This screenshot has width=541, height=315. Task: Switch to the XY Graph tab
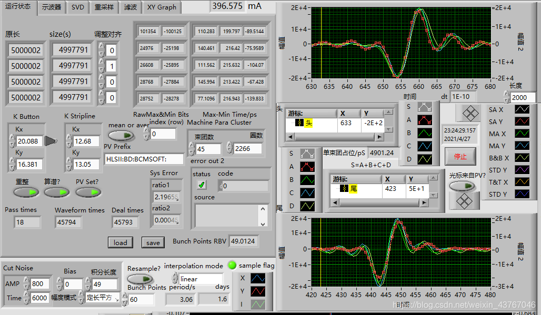(162, 7)
